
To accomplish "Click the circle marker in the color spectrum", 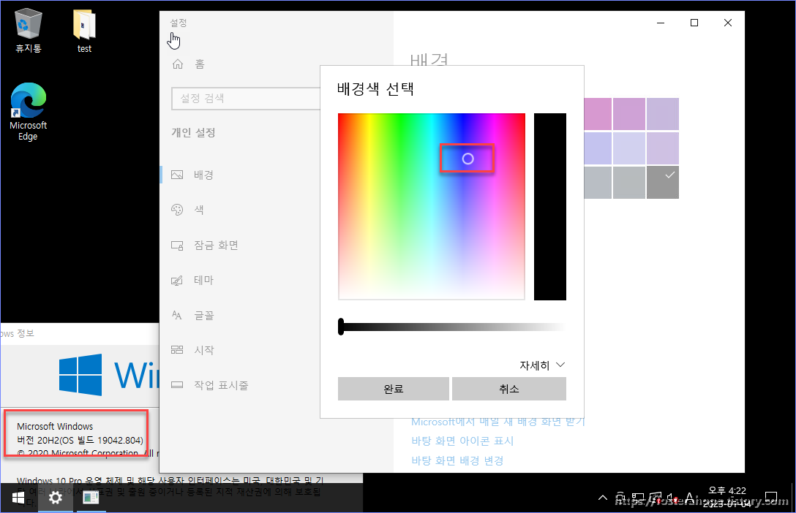I will pyautogui.click(x=468, y=159).
